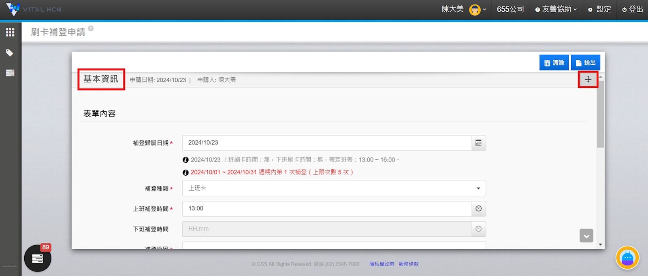Open the pending tasks badge showing 89
This screenshot has height=276, width=648.
click(x=38, y=258)
